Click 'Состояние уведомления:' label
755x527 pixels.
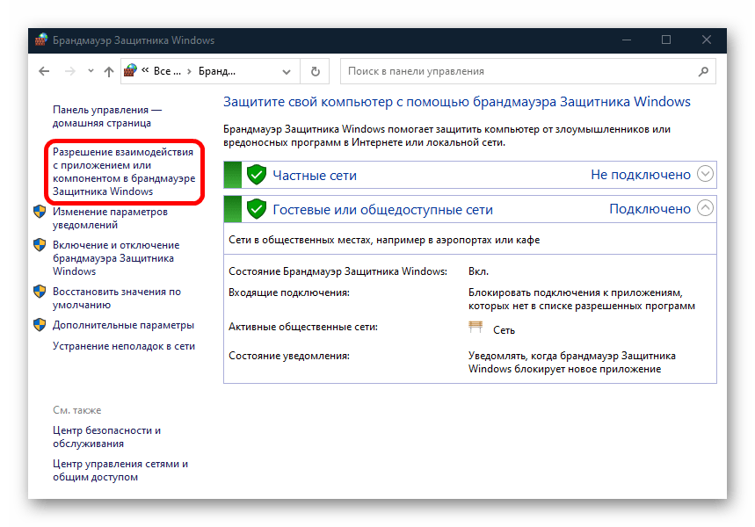(x=289, y=356)
